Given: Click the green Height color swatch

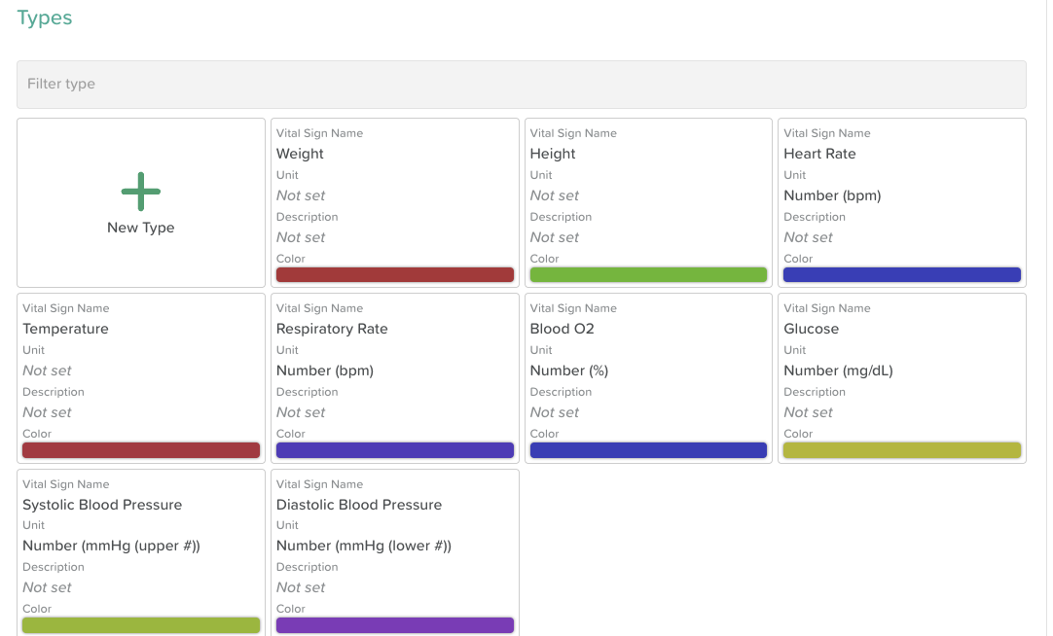Looking at the screenshot, I should [648, 275].
